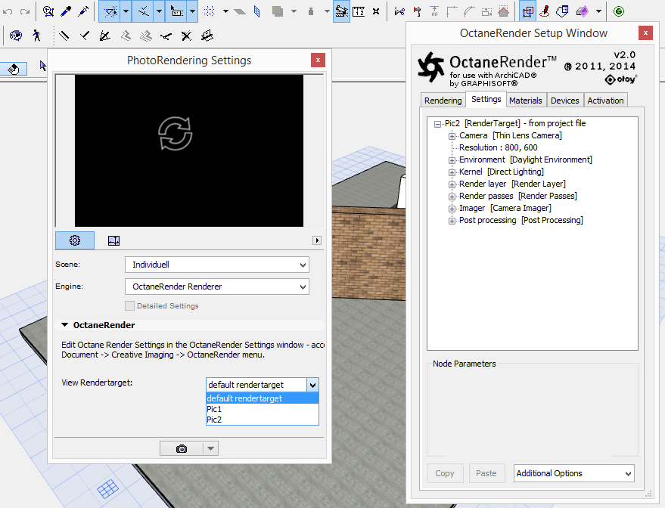The width and height of the screenshot is (665, 508).
Task: Click the overlapping squares trace icon
Action: coord(278,11)
